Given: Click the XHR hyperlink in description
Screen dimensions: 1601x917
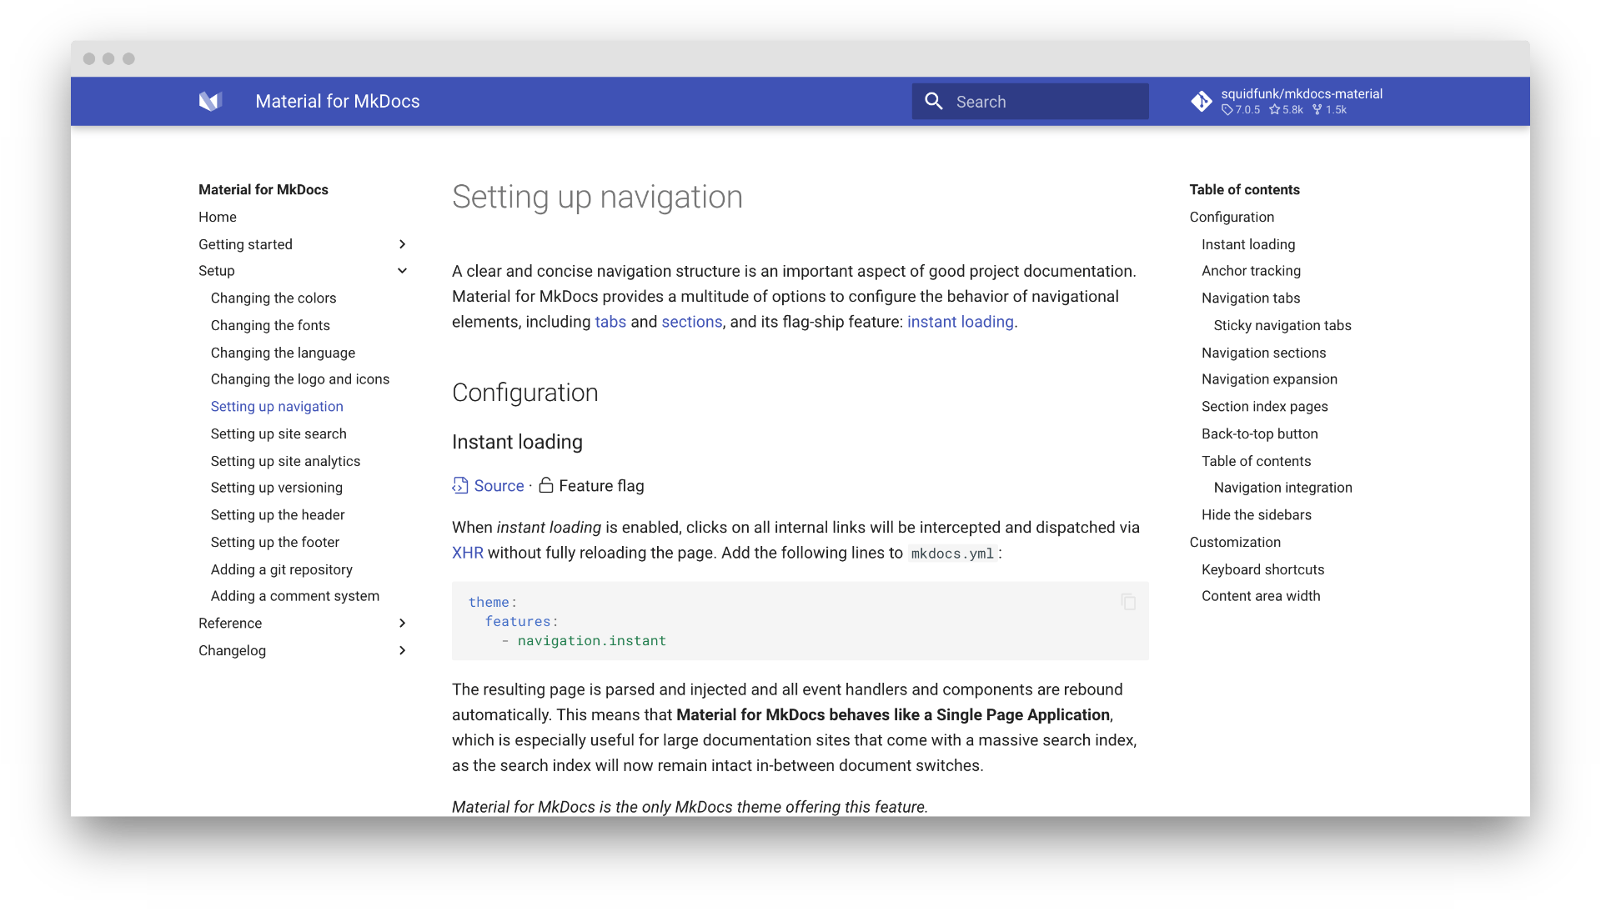Looking at the screenshot, I should pyautogui.click(x=466, y=552).
